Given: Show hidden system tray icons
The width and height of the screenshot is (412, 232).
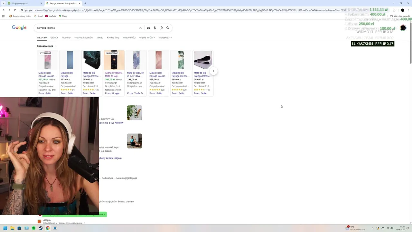Looking at the screenshot, I should [373, 228].
